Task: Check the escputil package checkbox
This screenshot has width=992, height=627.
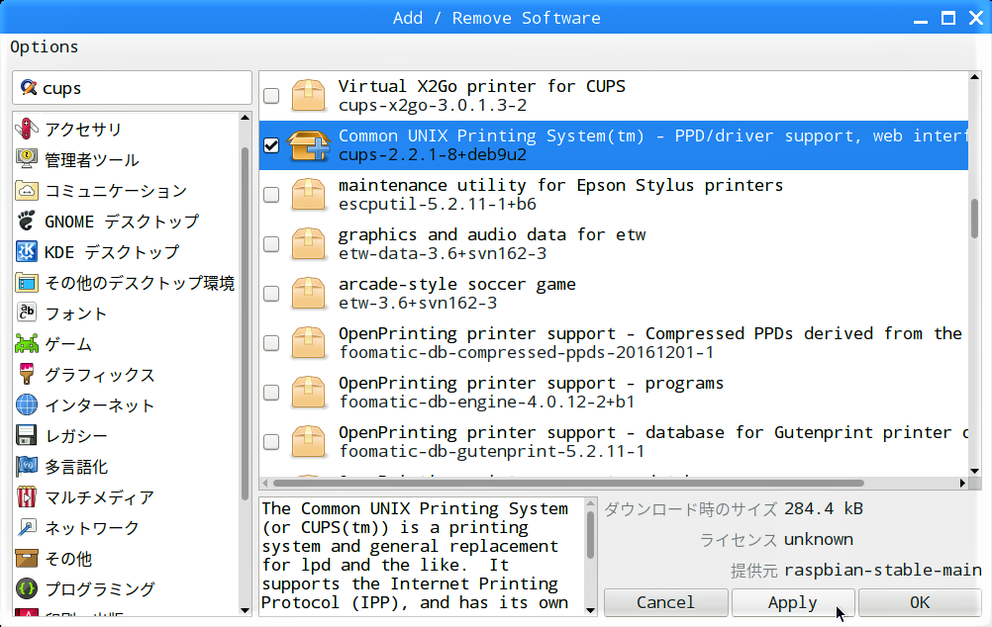Action: (x=271, y=194)
